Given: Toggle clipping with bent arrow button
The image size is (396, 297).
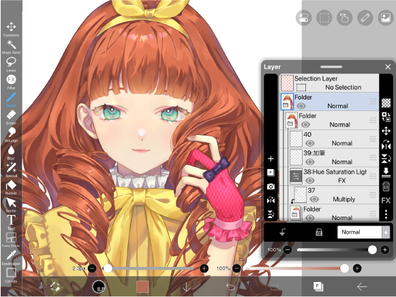Looking at the screenshot, I should [282, 232].
